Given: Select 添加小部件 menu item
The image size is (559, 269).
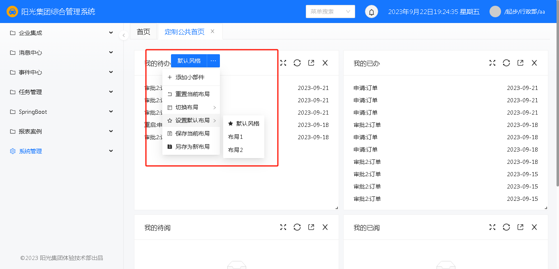Looking at the screenshot, I should pyautogui.click(x=190, y=77).
